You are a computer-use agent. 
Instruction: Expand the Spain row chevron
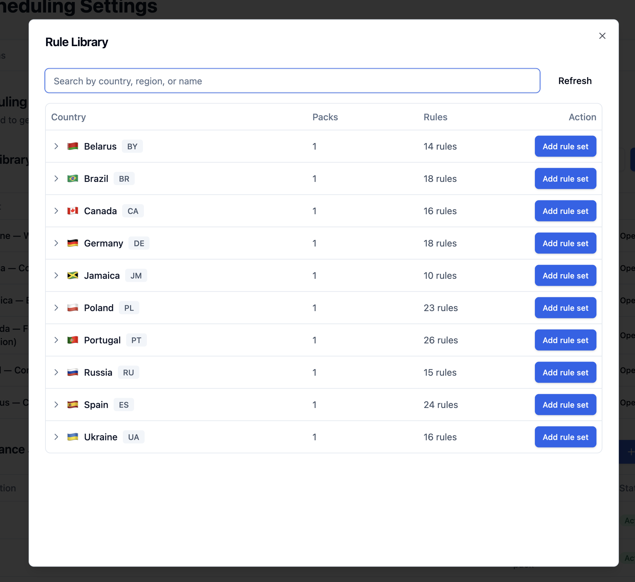[56, 405]
